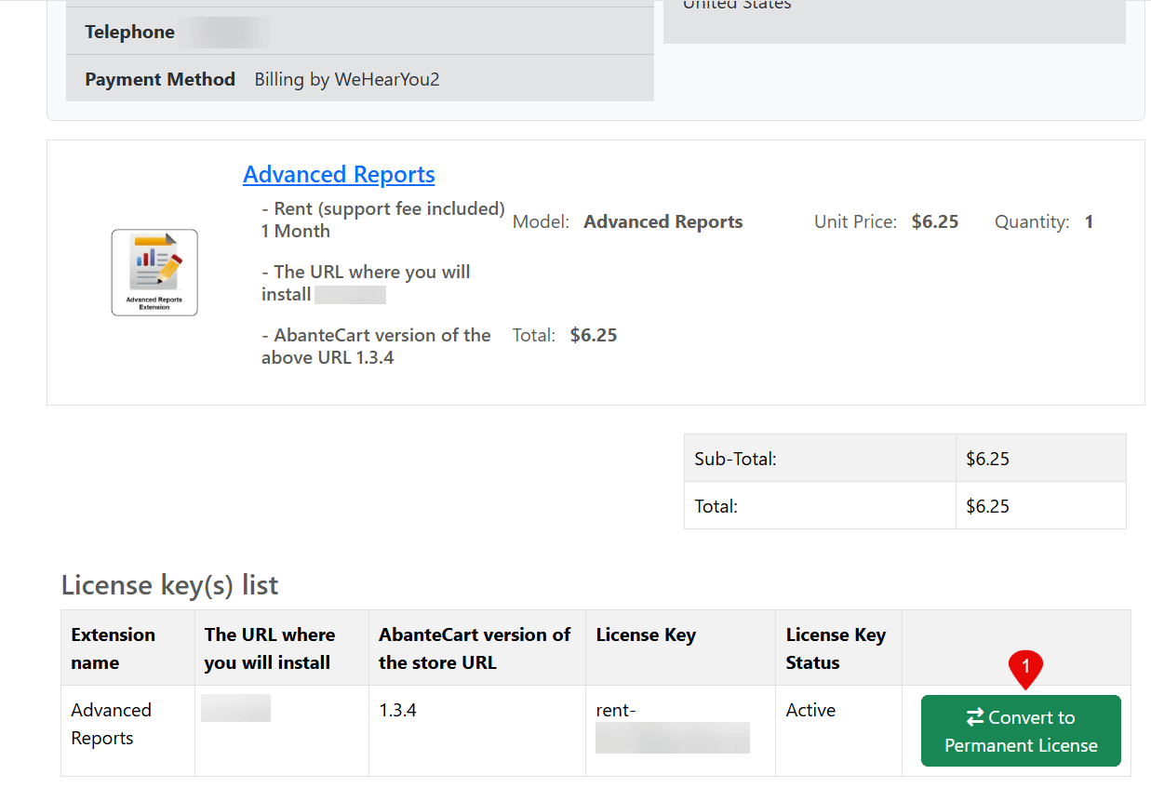Viewport: 1151px width, 788px height.
Task: Click the License Key Status column header
Action: [x=835, y=648]
